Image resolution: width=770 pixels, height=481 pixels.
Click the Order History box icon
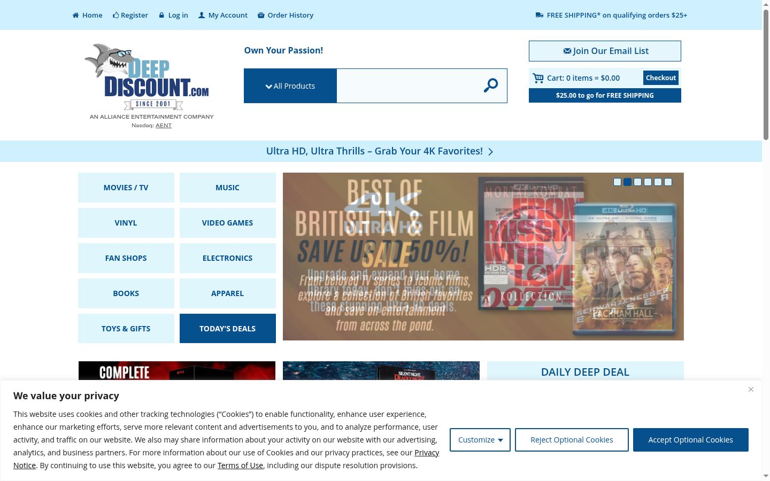[261, 15]
